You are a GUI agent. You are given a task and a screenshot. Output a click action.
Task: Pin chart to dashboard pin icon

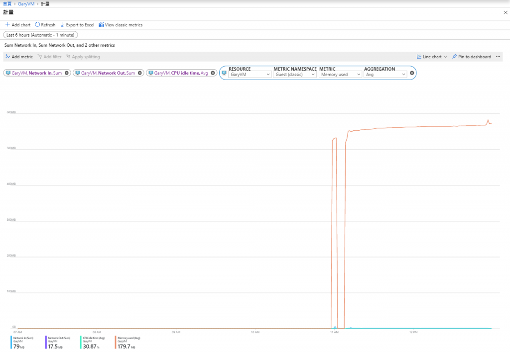454,57
